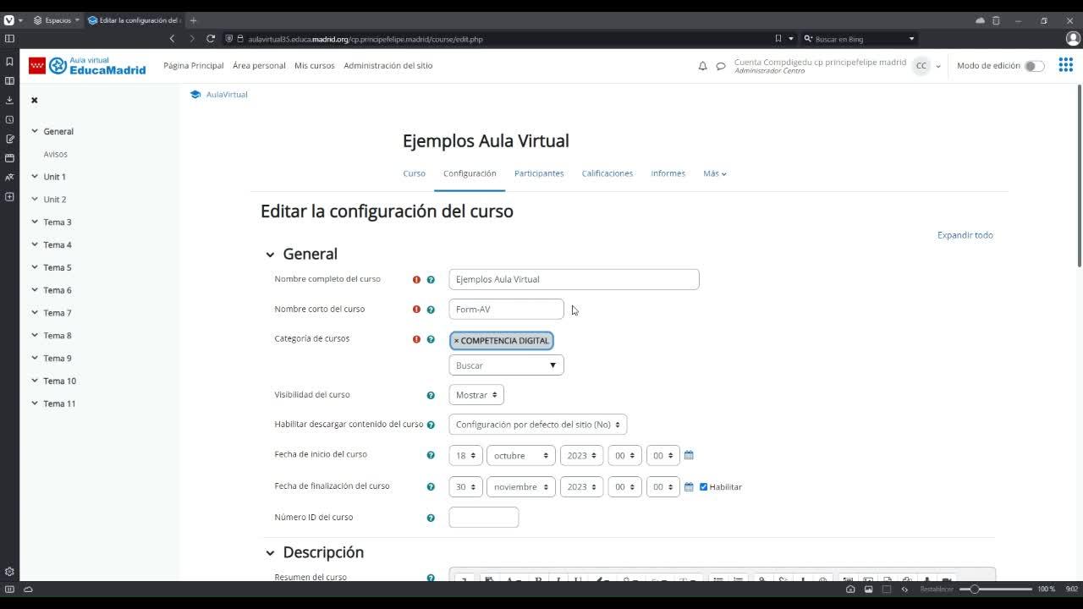Show help for Número ID del curso
The width and height of the screenshot is (1083, 609).
click(x=431, y=518)
